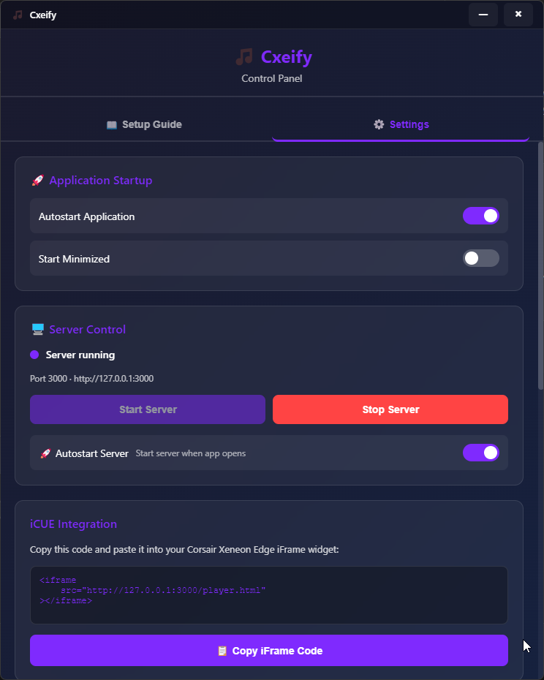Enable the Start Minimized toggle
This screenshot has width=544, height=680.
click(481, 258)
